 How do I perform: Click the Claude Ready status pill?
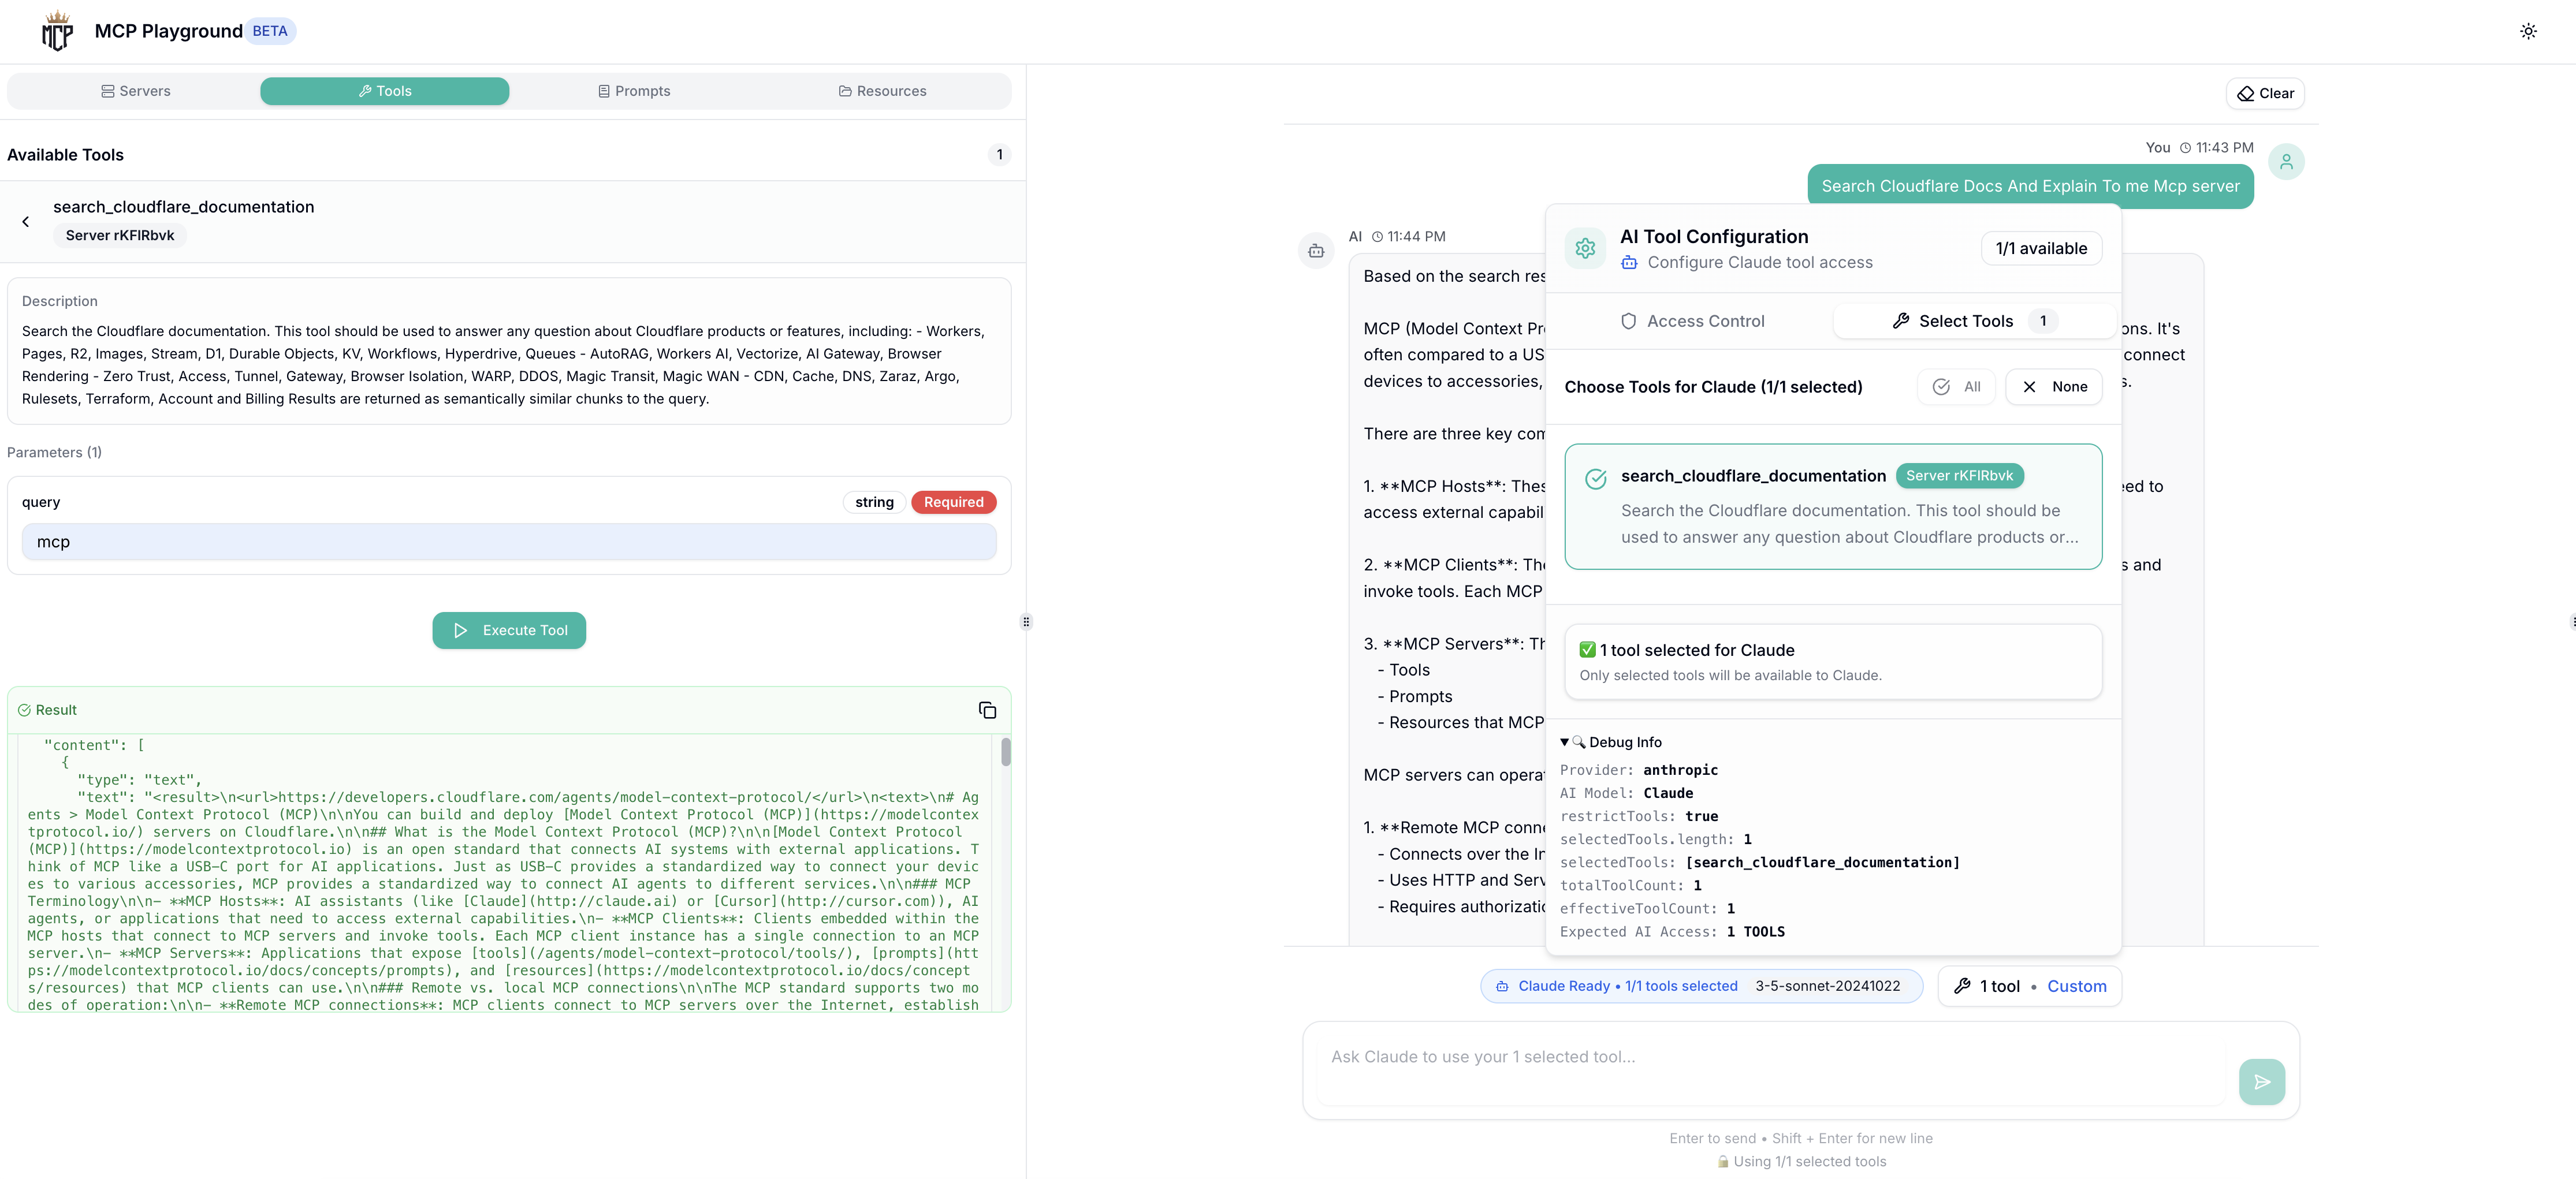click(1701, 986)
